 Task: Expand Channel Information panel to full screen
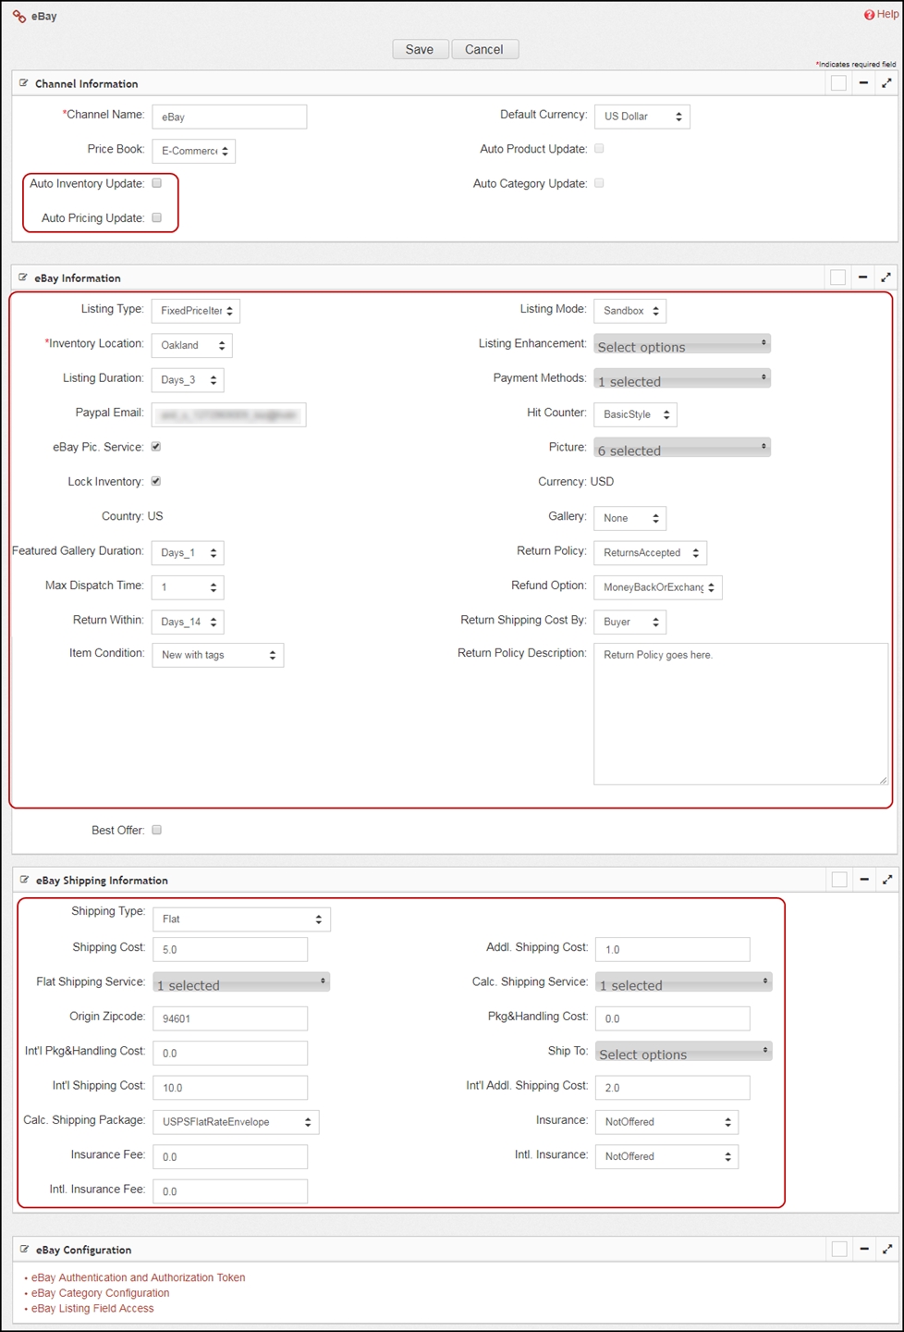click(886, 83)
